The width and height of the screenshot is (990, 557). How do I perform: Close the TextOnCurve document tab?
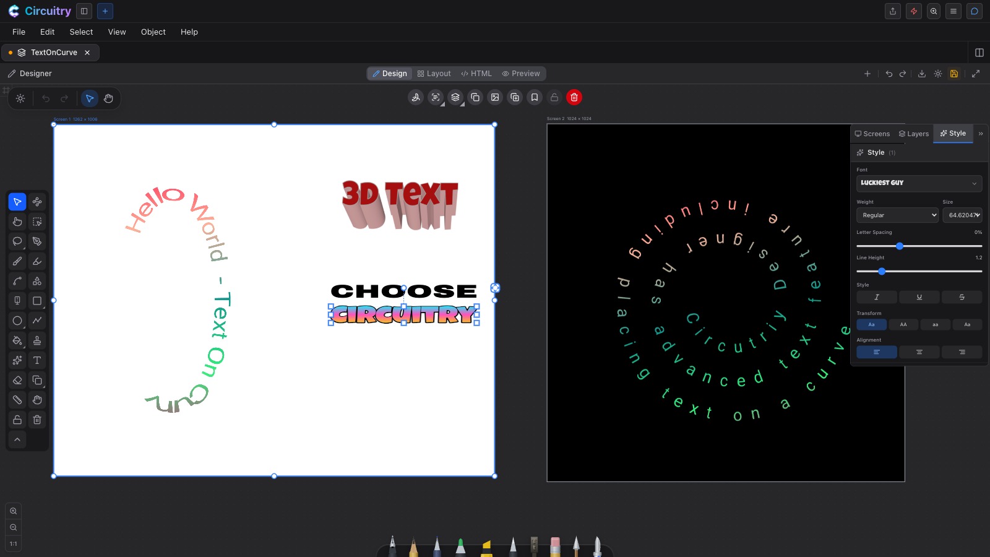coord(87,53)
